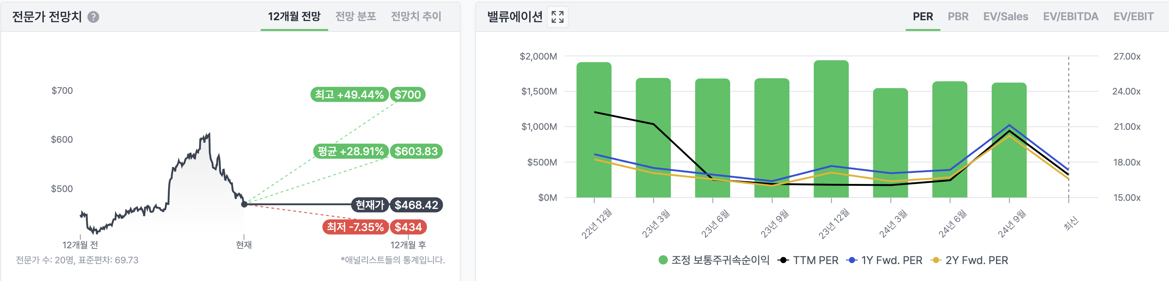This screenshot has height=281, width=1169.
Task: Toggle the 2Y Fwd. PER legend item
Action: pos(969,260)
